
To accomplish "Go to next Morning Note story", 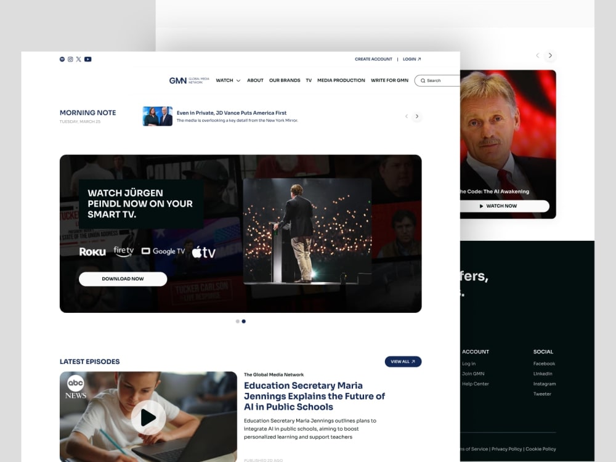I will [x=417, y=116].
